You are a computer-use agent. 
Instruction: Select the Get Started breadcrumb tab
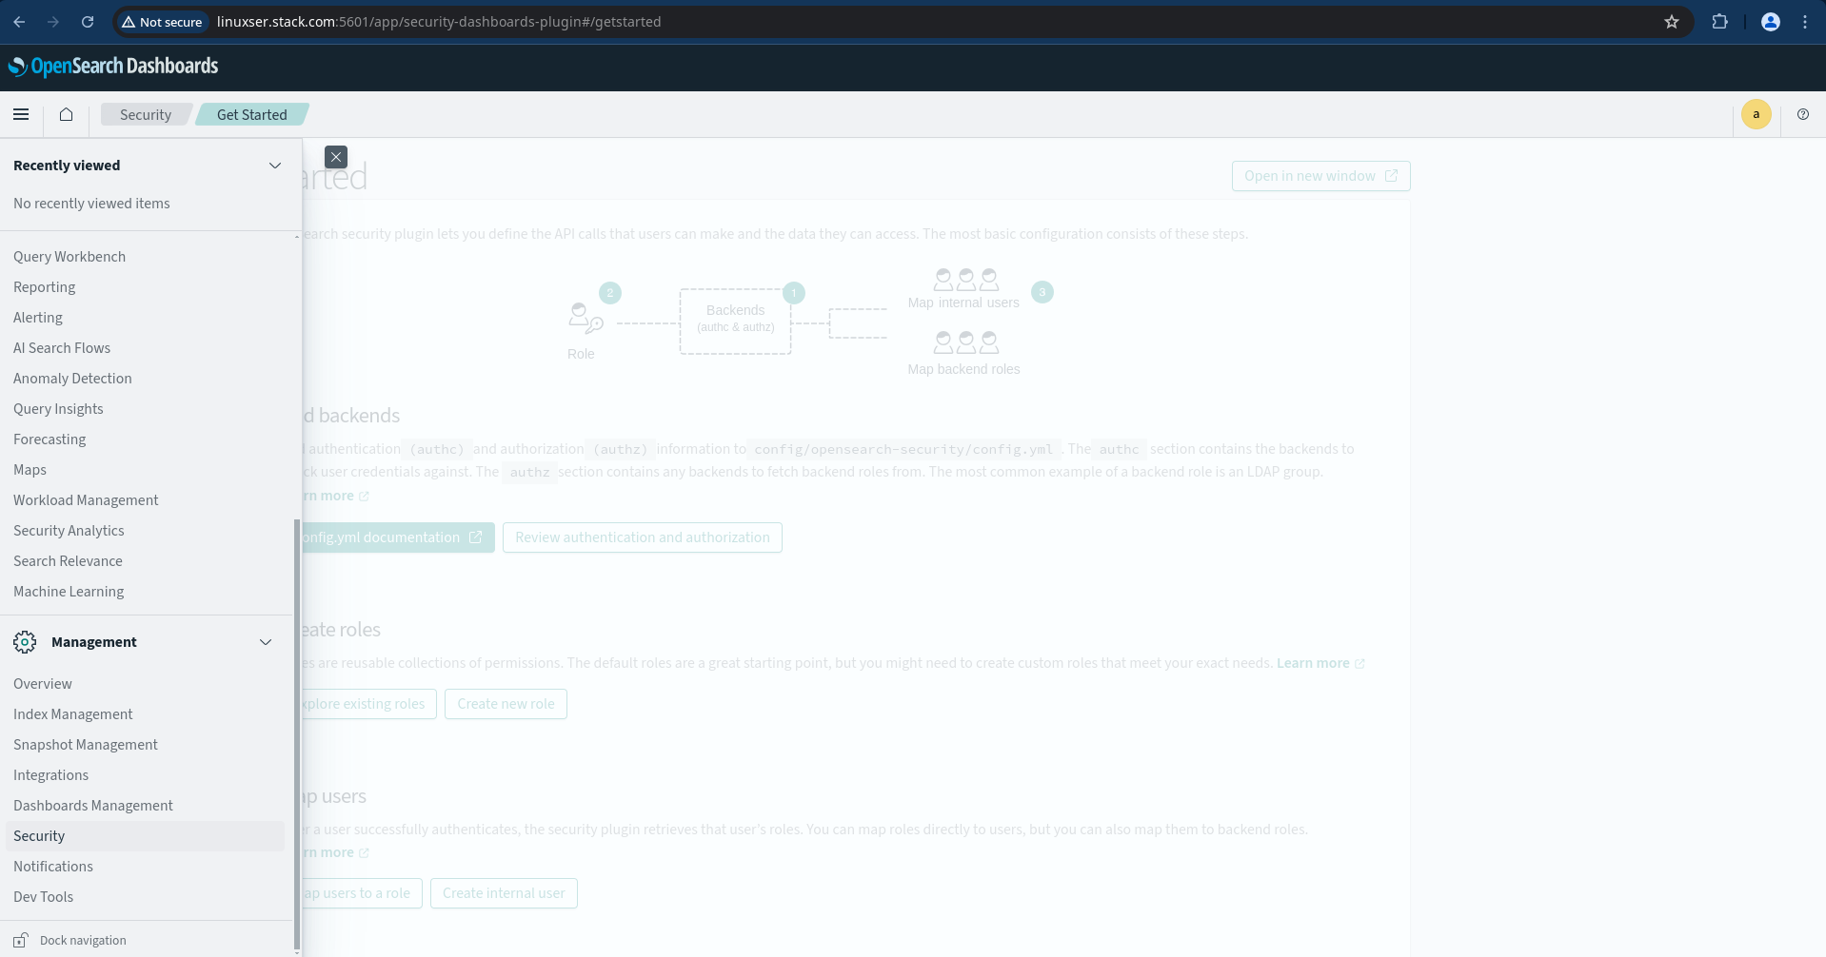pyautogui.click(x=250, y=114)
